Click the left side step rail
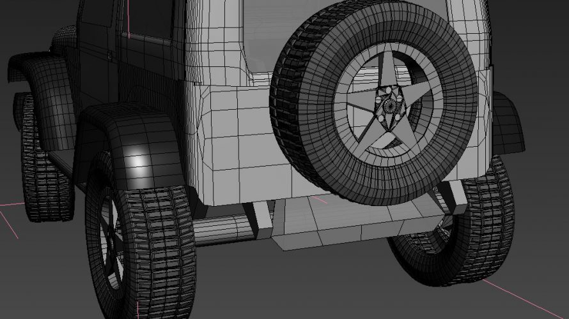Screen dimensions: 569x319 [x=224, y=228]
